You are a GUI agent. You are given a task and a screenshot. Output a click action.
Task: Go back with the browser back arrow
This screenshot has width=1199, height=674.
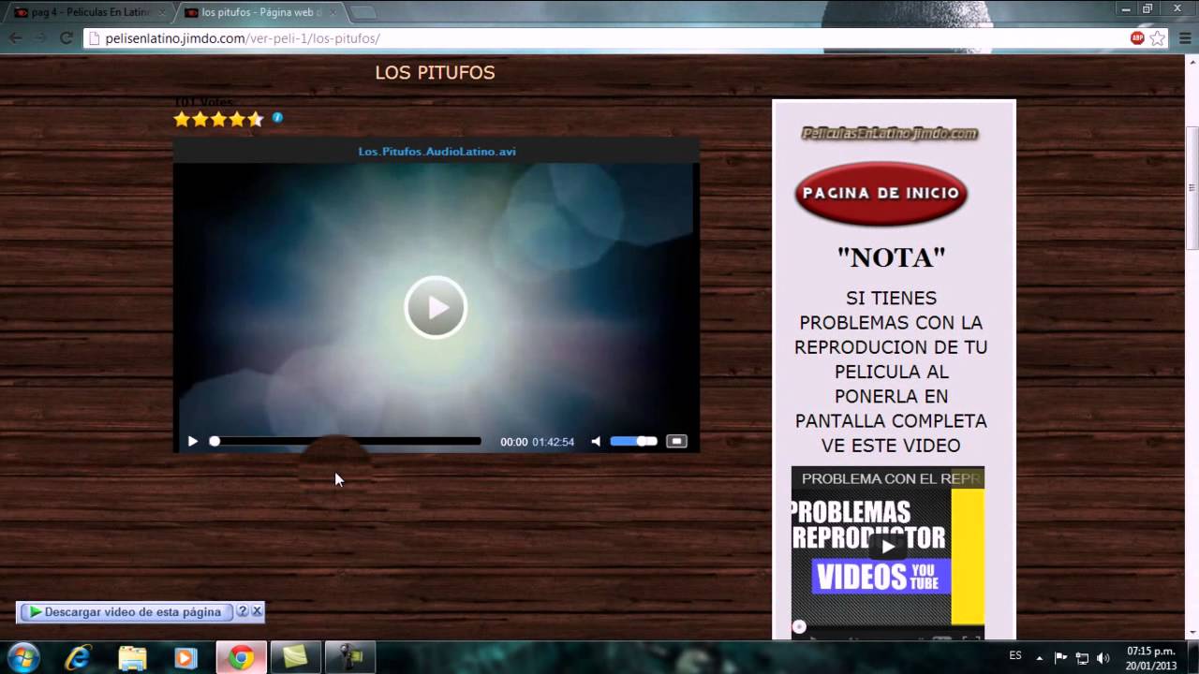(x=16, y=38)
